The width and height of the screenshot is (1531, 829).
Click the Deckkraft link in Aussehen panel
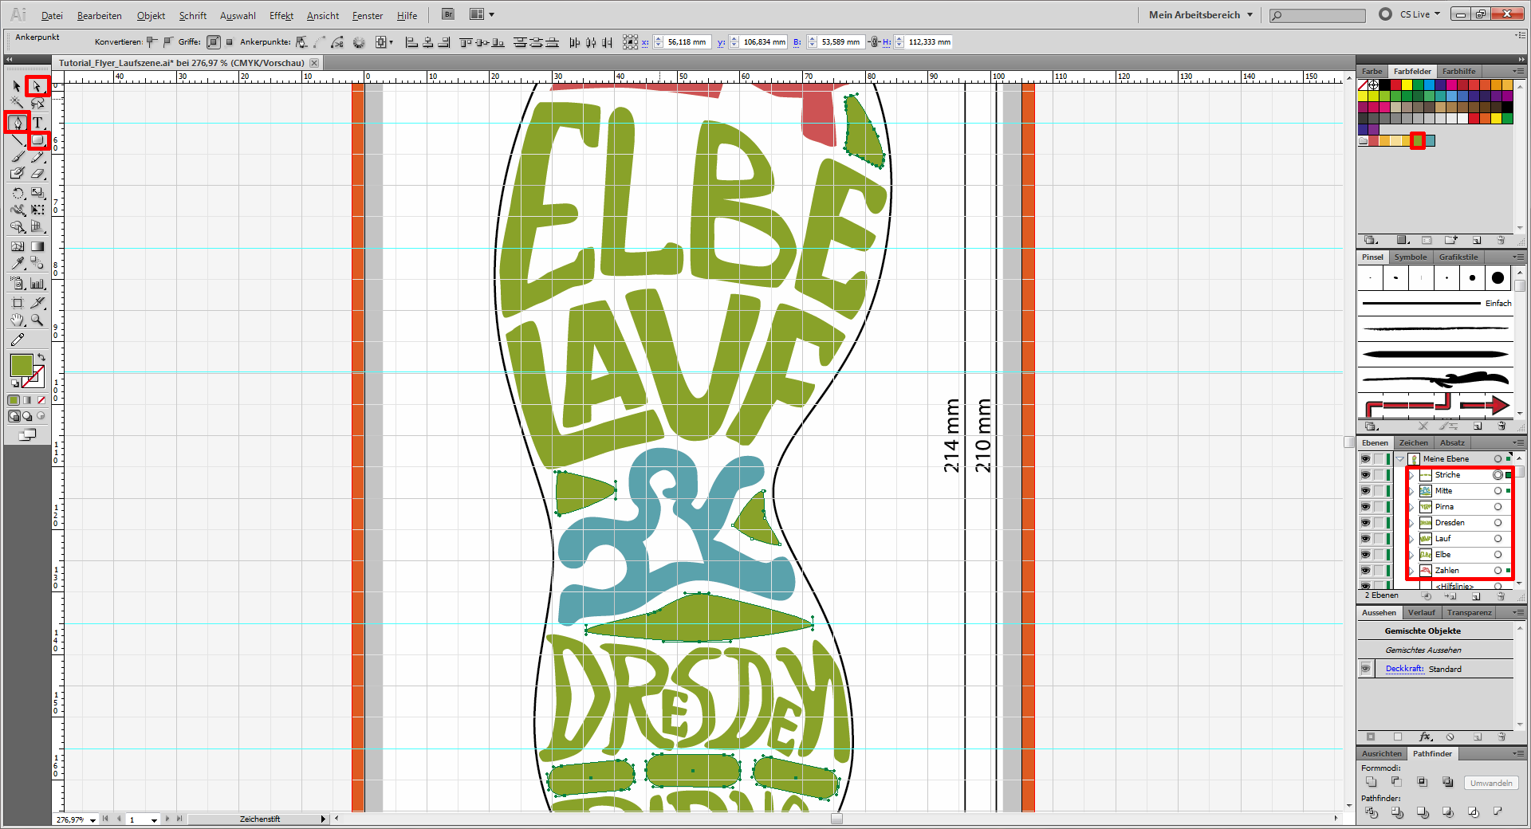[1404, 669]
